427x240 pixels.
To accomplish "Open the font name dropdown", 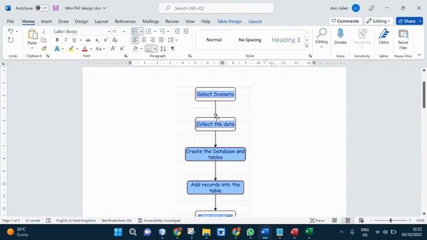I will (109, 31).
